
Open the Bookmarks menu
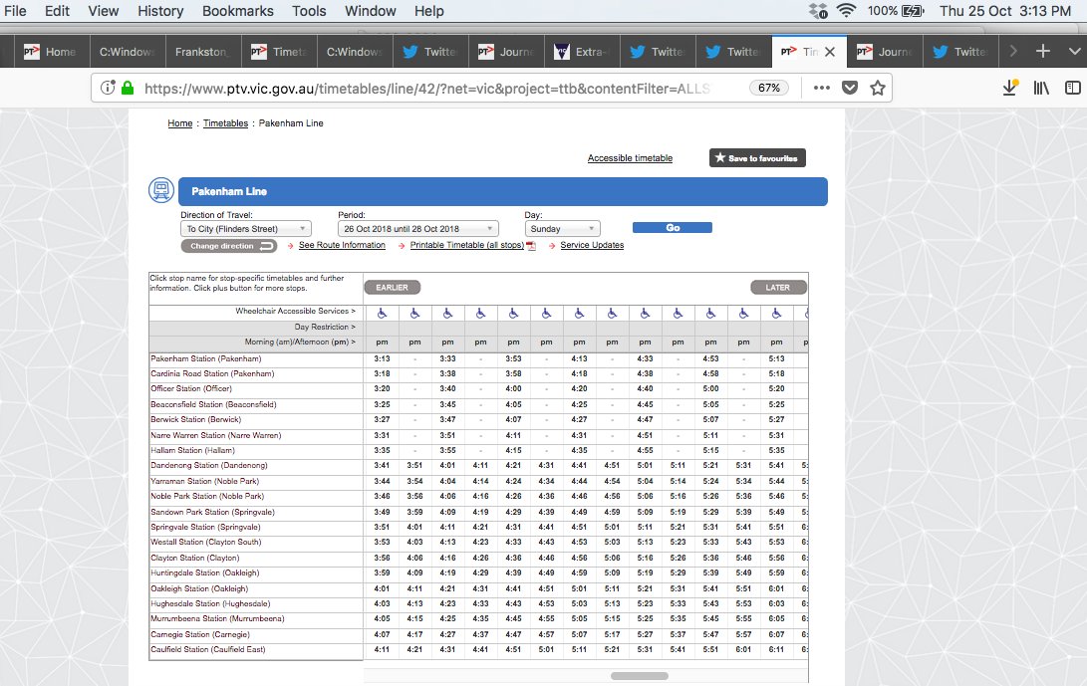pyautogui.click(x=238, y=11)
